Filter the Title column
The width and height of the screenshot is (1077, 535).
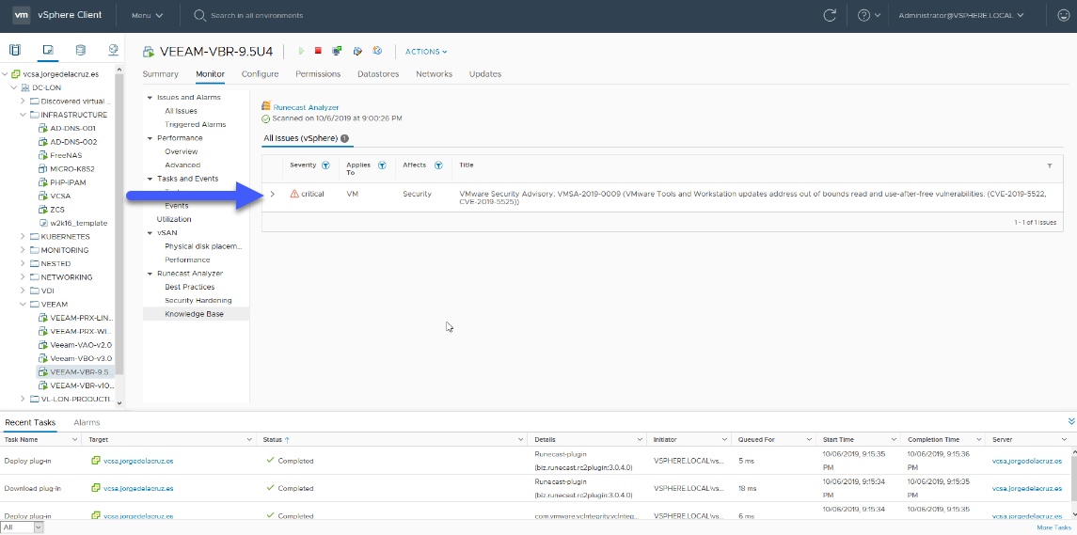(x=1050, y=165)
